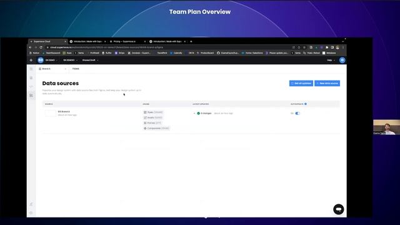Open the data sources sidebar icon

pyautogui.click(x=31, y=96)
